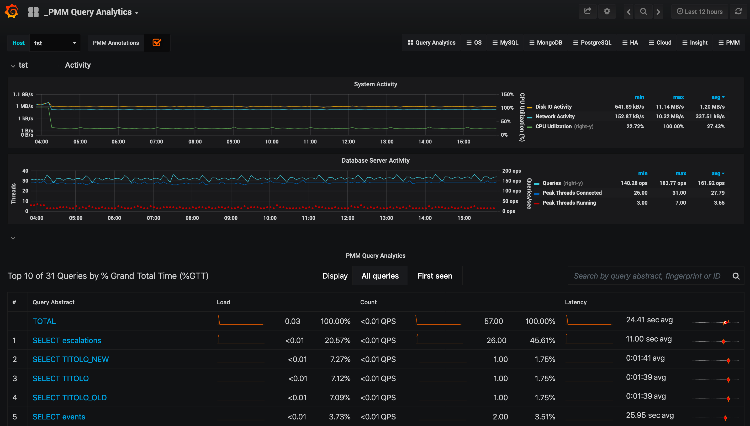Open the Cloud menu

click(660, 43)
